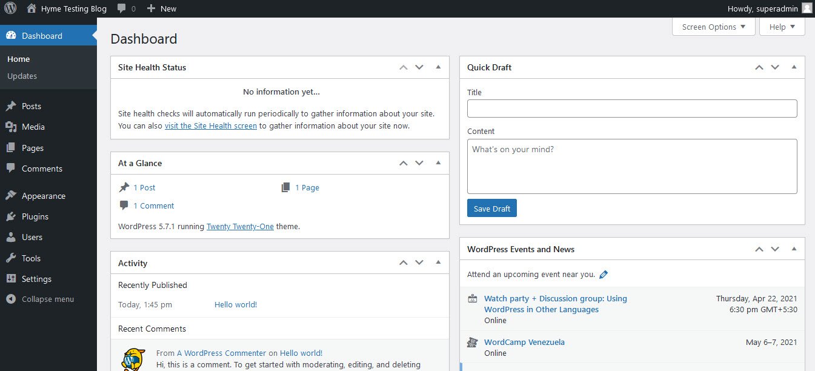
Task: Focus the Quick Draft Title field
Action: 632,109
